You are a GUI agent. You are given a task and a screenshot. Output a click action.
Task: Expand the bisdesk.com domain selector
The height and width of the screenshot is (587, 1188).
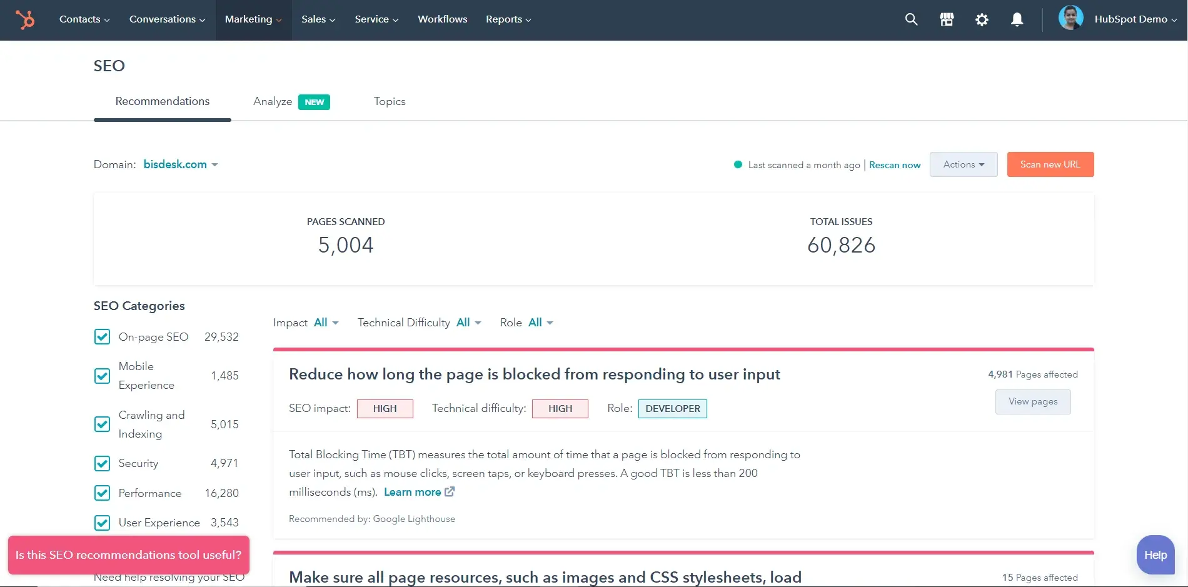click(181, 164)
